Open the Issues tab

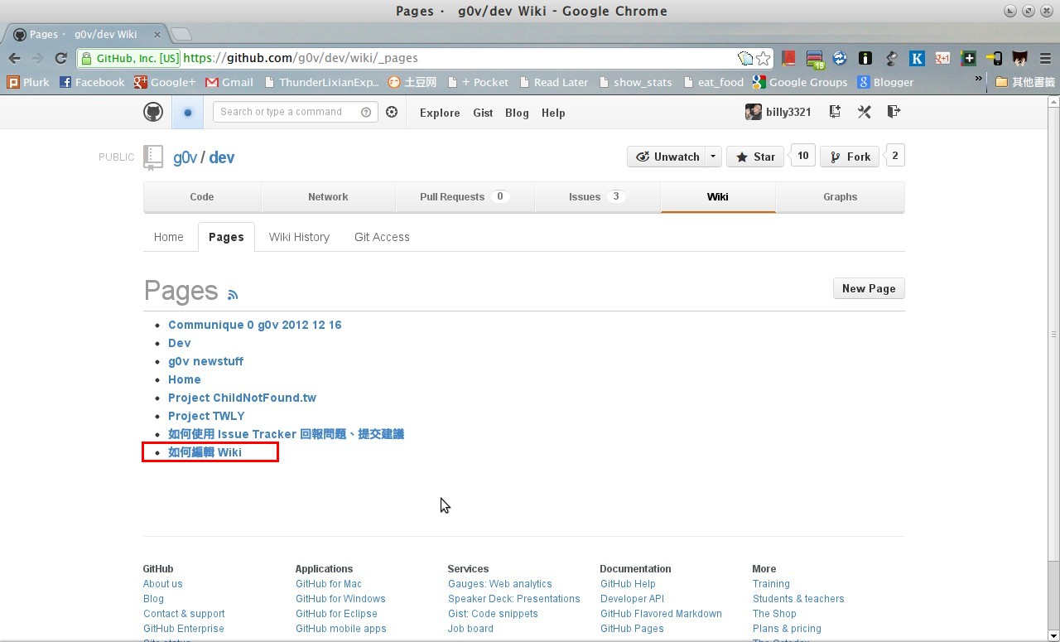[x=597, y=197]
